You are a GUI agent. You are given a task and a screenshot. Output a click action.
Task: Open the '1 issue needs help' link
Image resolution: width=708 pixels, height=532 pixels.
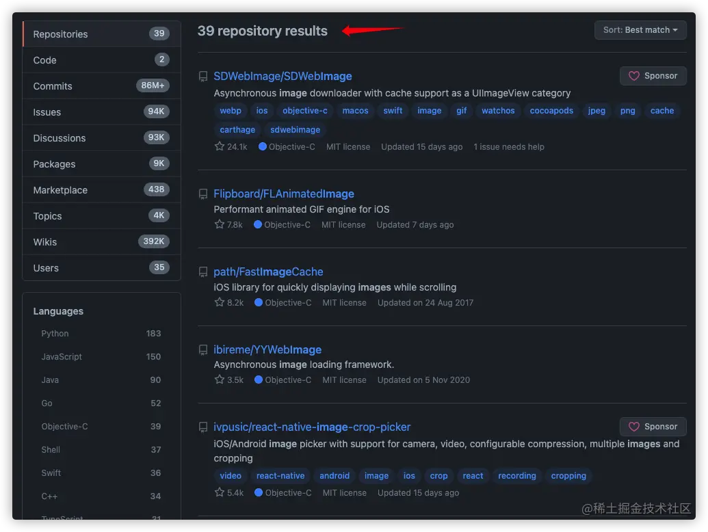(x=508, y=146)
